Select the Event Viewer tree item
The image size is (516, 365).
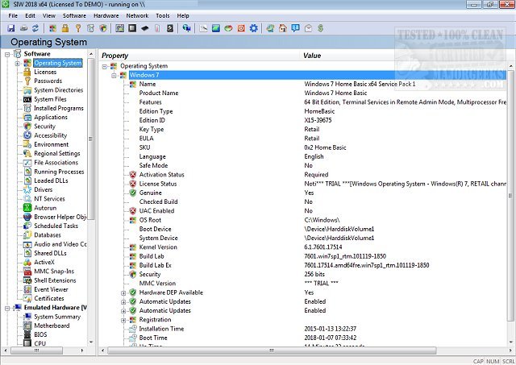[x=51, y=289]
